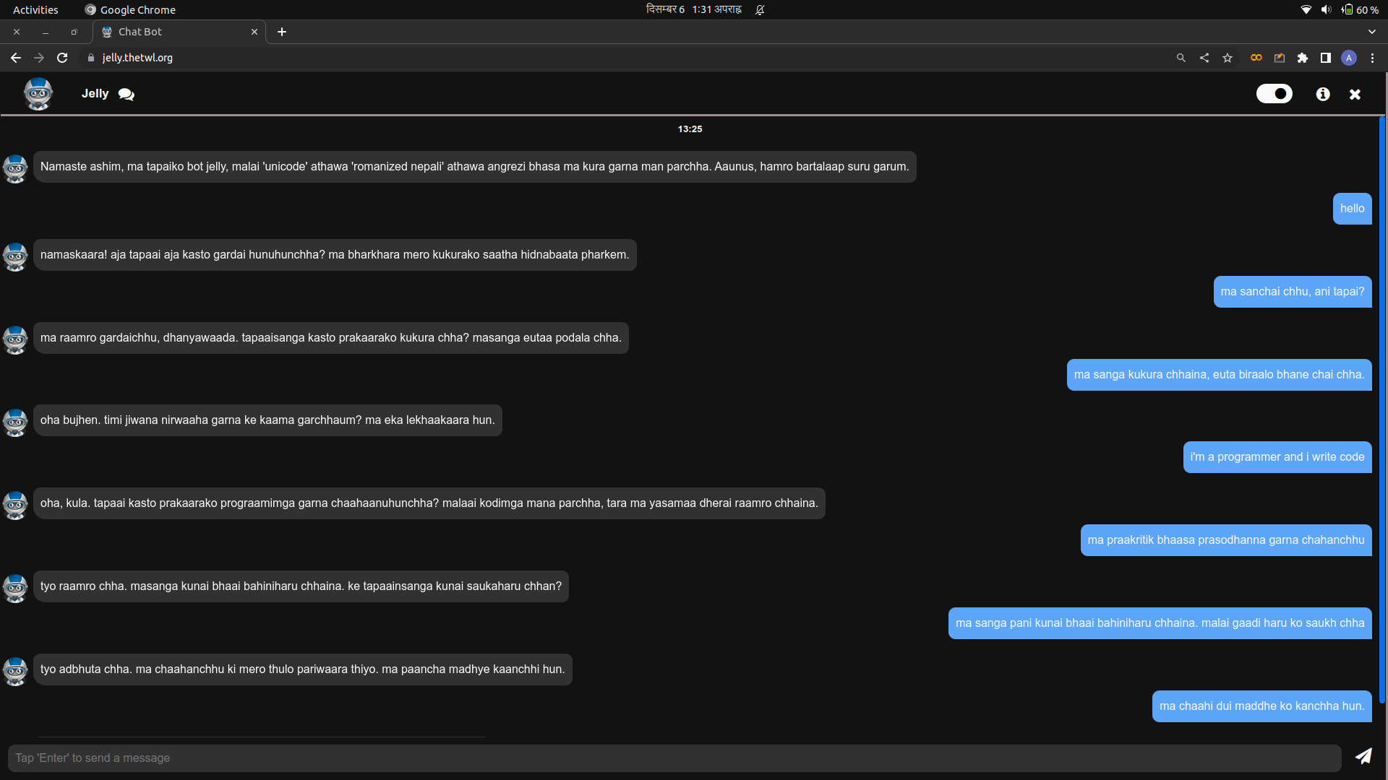
Task: Open Chrome's three-dot menu
Action: coord(1372,58)
